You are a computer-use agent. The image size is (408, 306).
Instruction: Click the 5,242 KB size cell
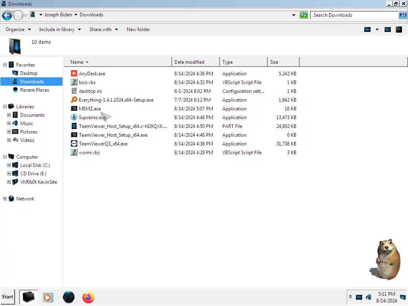pyautogui.click(x=287, y=74)
